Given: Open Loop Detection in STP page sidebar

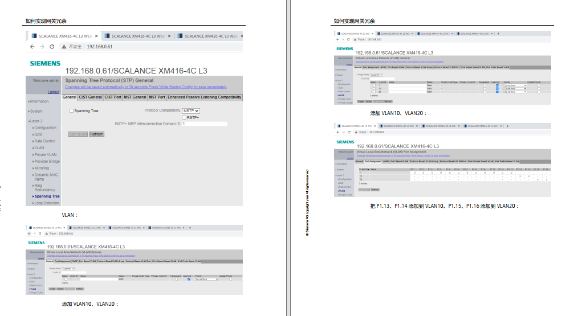Looking at the screenshot, I should point(46,203).
